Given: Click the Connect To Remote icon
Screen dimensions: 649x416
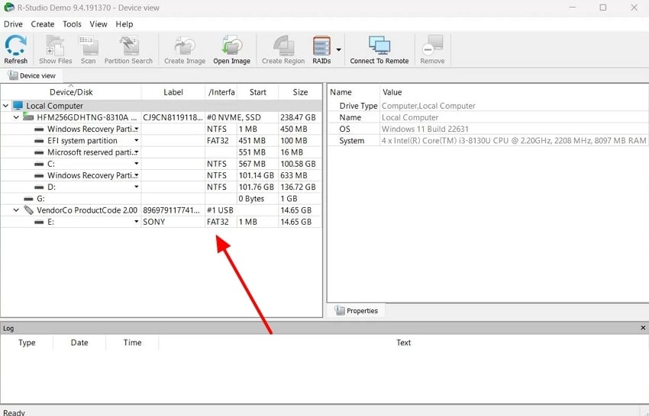Looking at the screenshot, I should [x=379, y=45].
